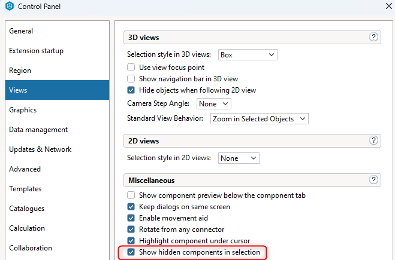
Task: Enable Use view focus point checkbox
Action: click(x=131, y=68)
